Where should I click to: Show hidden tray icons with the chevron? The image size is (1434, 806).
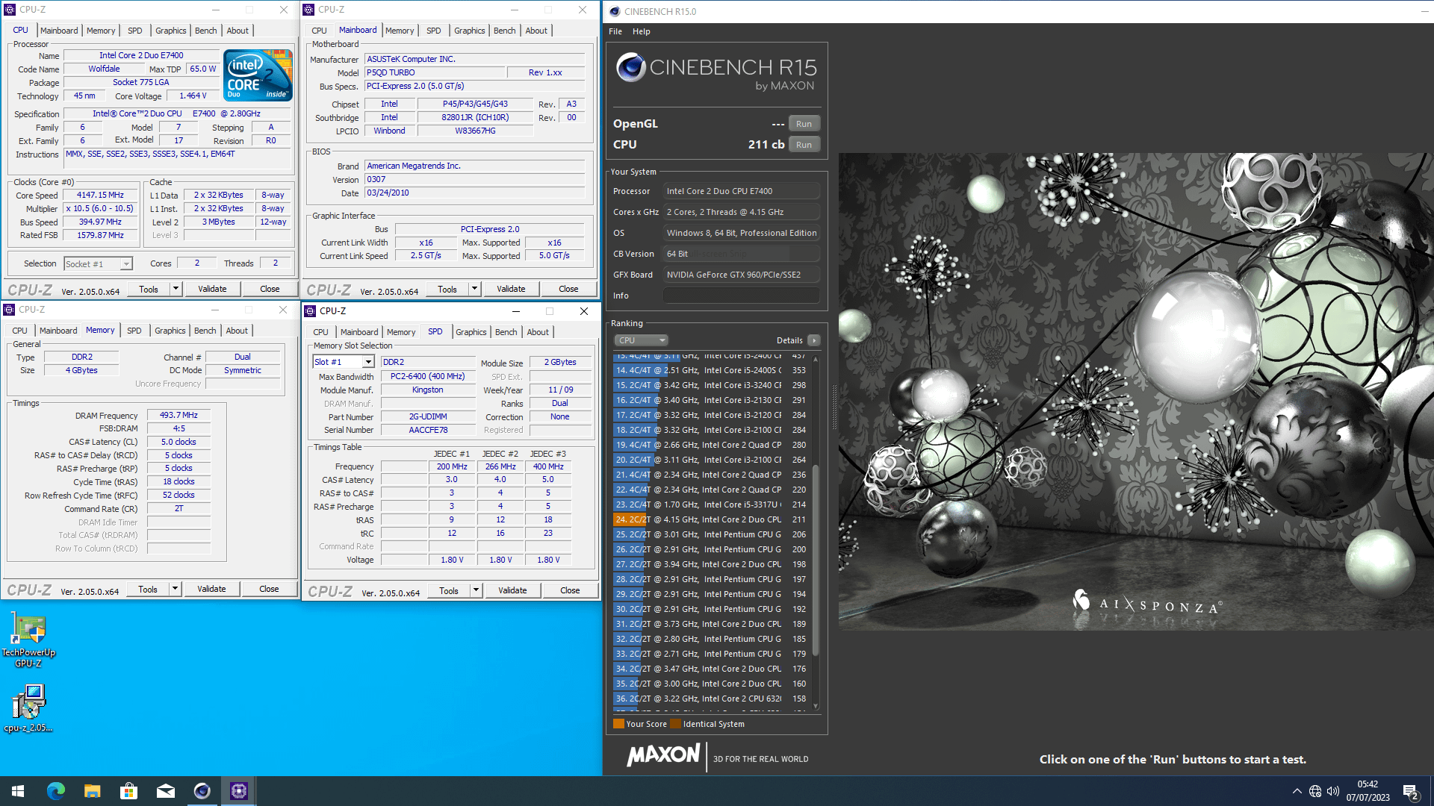tap(1297, 791)
